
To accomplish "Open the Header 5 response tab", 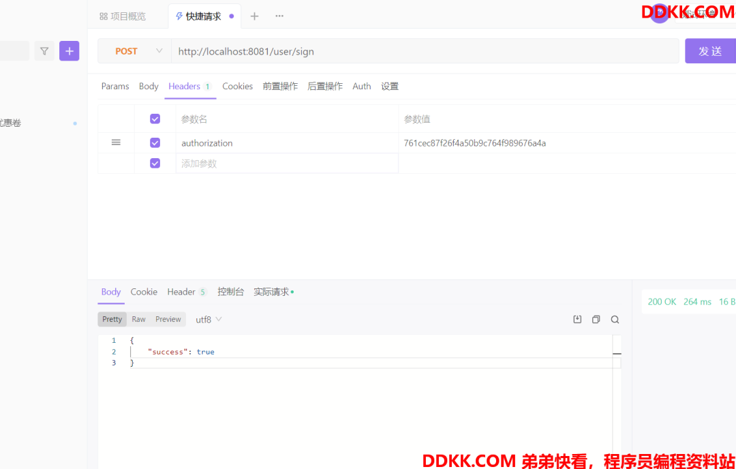I will (185, 291).
